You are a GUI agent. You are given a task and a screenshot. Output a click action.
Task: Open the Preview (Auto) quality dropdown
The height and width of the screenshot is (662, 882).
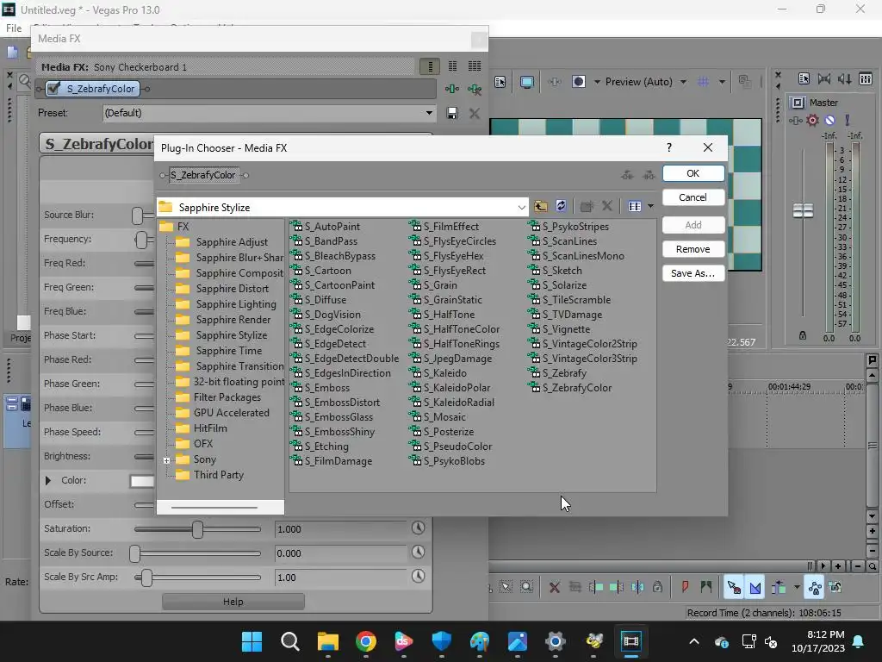[683, 82]
